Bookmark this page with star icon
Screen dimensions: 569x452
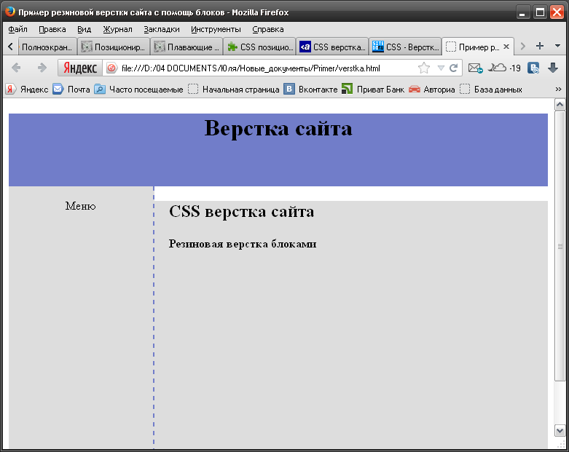pyautogui.click(x=424, y=68)
